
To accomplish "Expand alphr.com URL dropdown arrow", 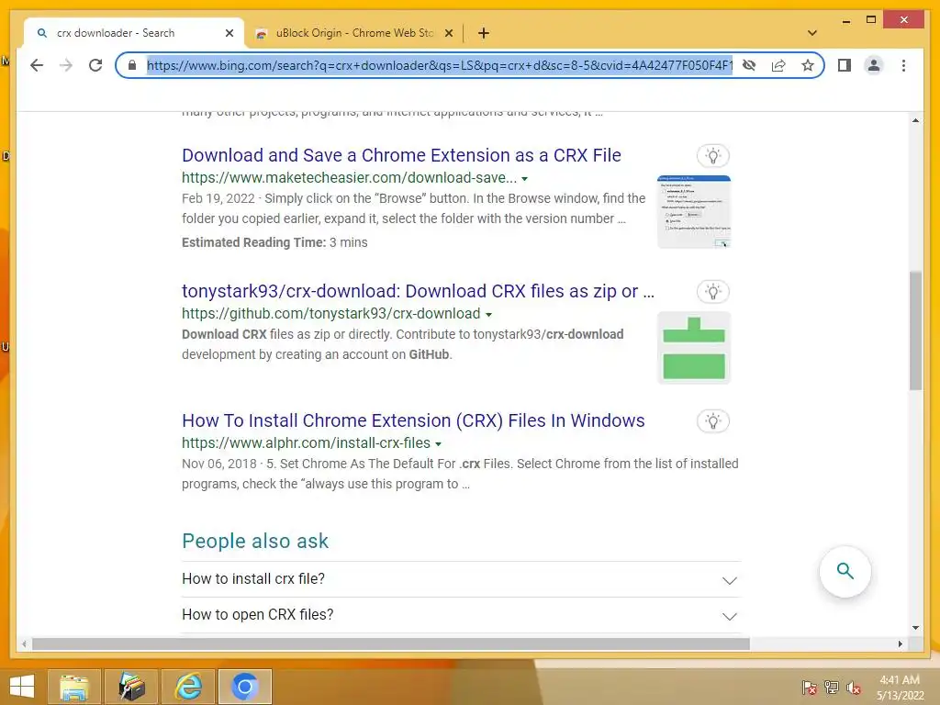I will (x=438, y=443).
